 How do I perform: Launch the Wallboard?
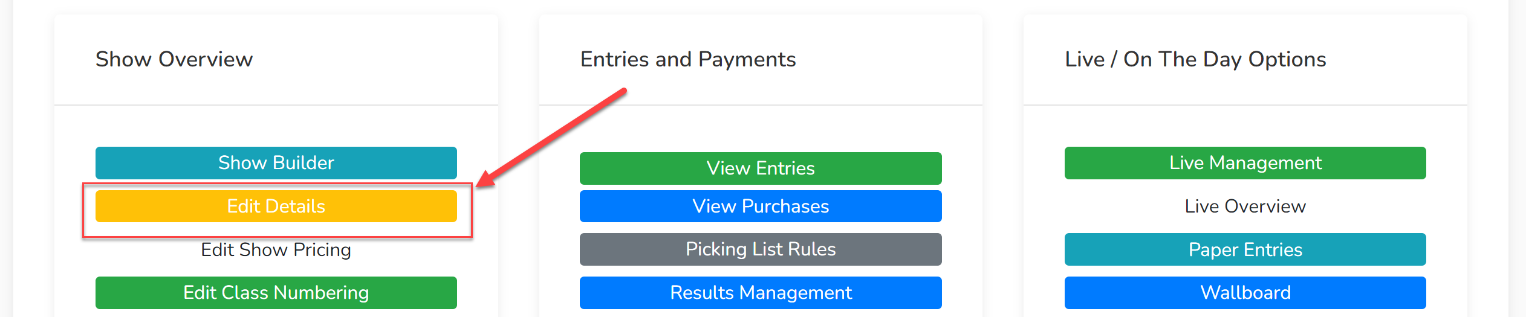(x=1245, y=292)
